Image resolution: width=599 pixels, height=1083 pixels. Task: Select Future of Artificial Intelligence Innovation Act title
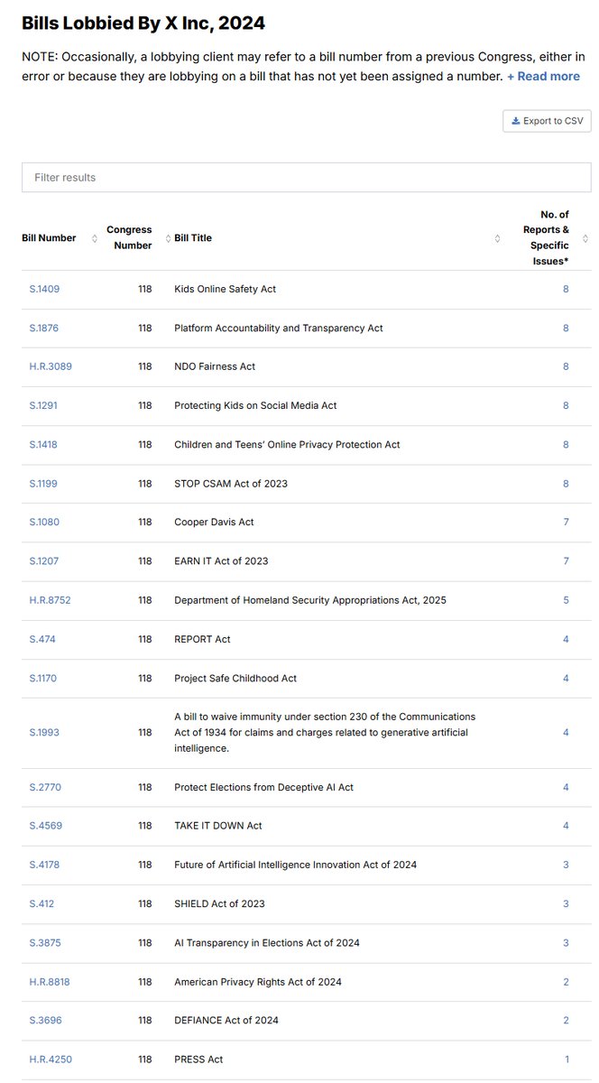click(295, 865)
